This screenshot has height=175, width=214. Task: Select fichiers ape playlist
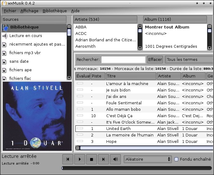[34, 70]
